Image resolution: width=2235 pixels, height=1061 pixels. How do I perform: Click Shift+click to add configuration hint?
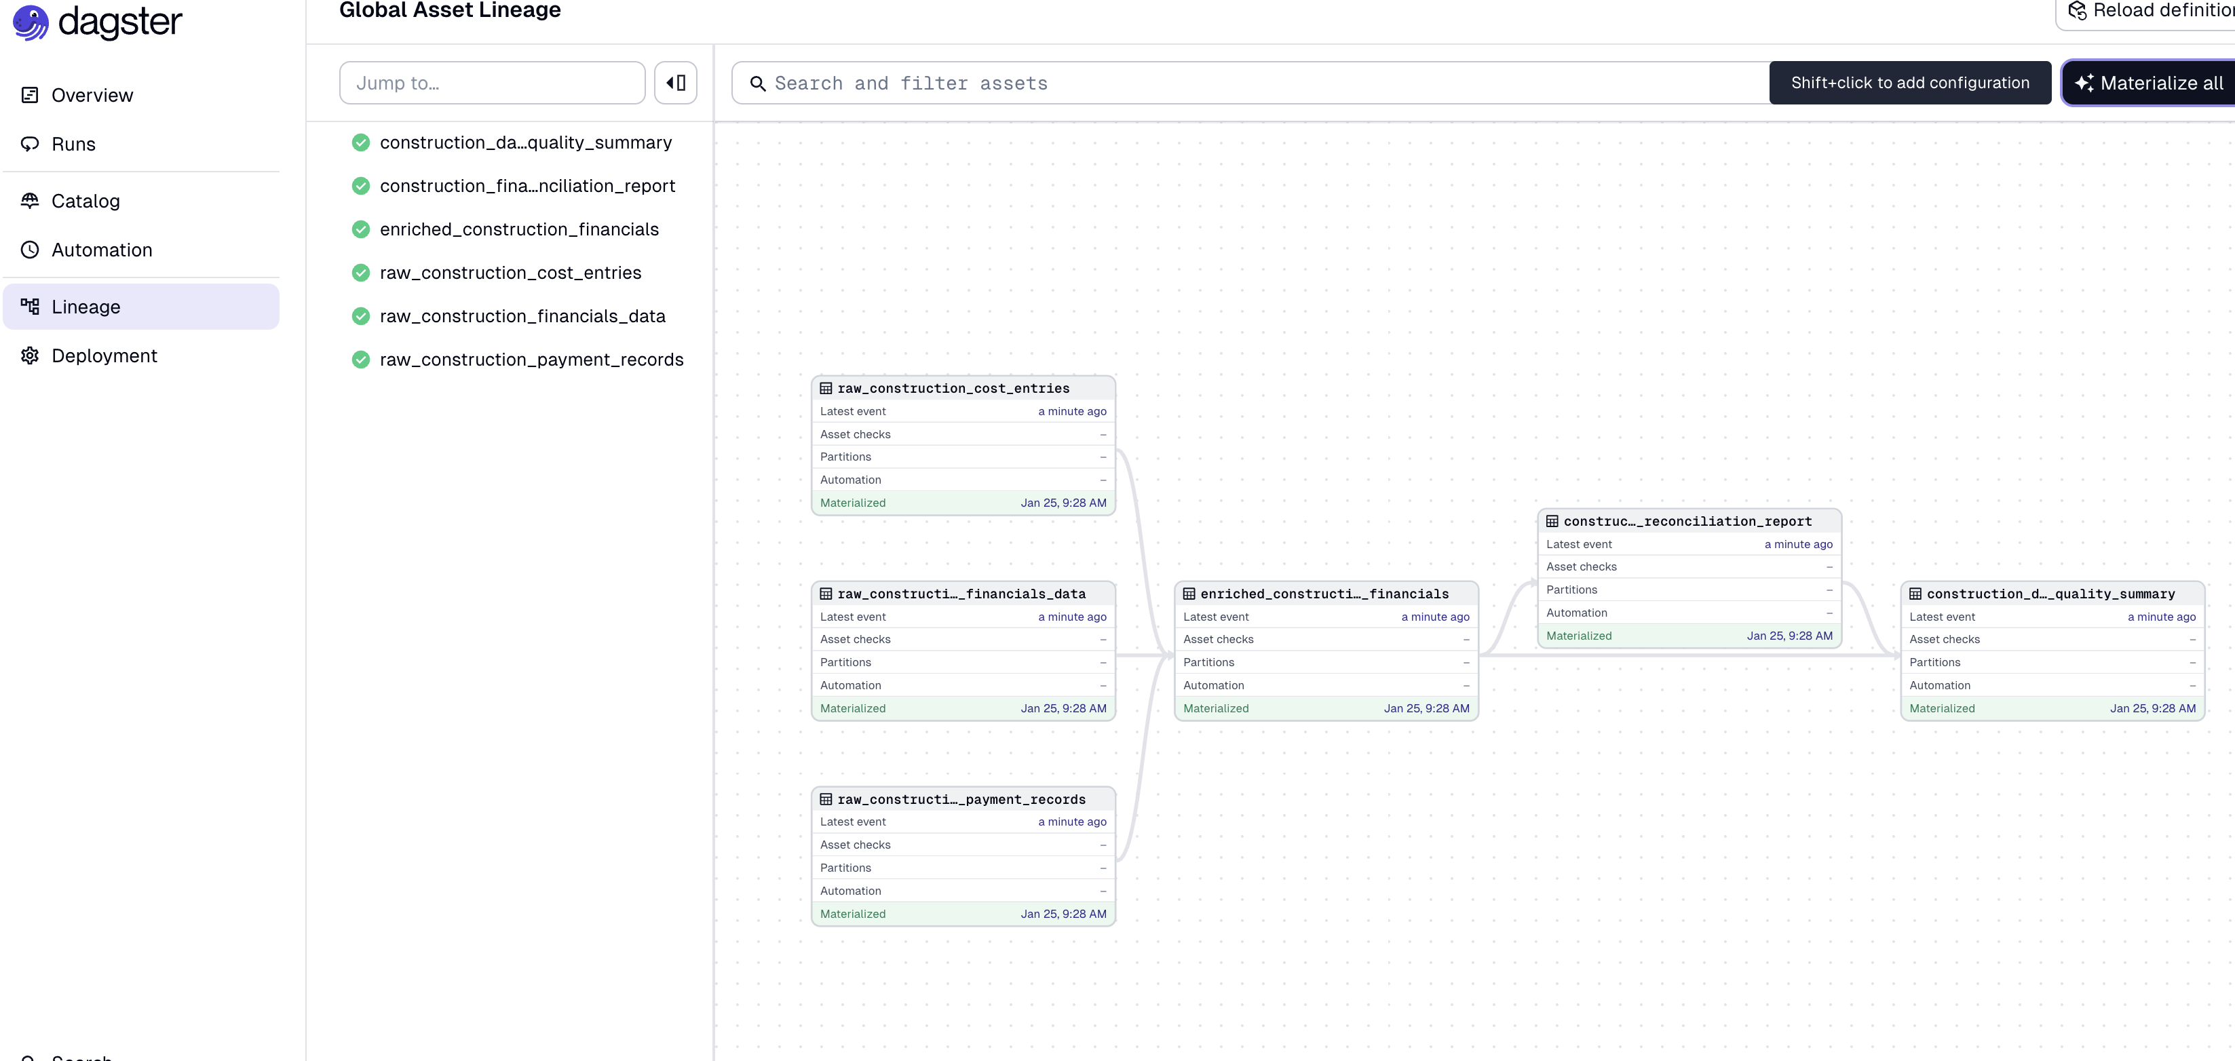[1911, 82]
